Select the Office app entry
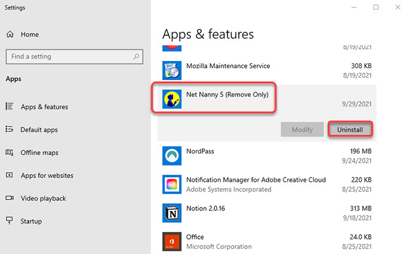 tap(267, 241)
